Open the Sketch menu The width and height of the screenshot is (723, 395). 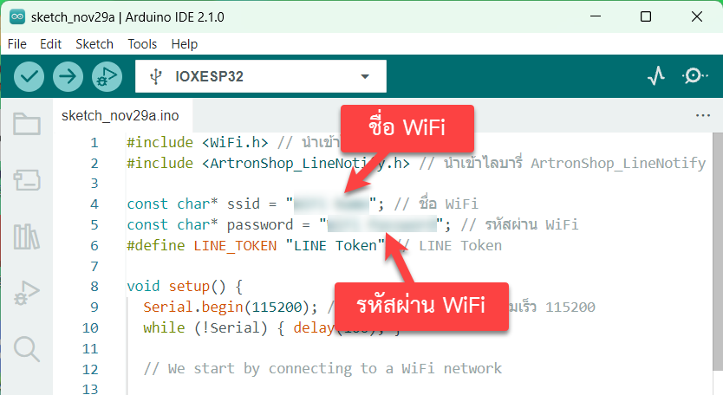coord(94,44)
